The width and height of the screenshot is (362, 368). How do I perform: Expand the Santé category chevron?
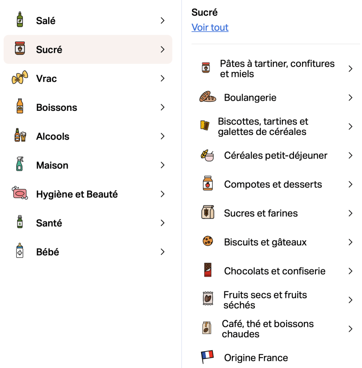pyautogui.click(x=163, y=223)
